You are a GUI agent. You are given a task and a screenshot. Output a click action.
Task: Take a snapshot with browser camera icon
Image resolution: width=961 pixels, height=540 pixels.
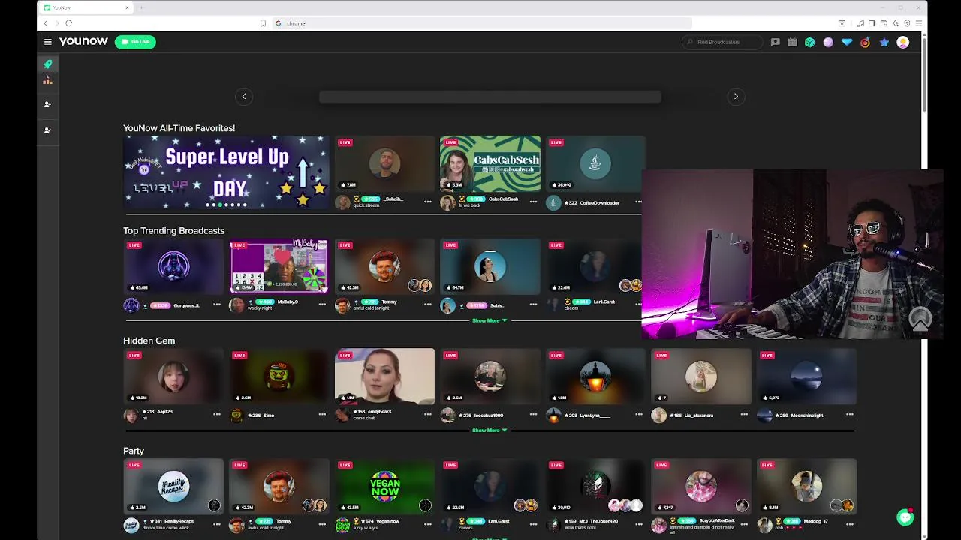pos(842,23)
